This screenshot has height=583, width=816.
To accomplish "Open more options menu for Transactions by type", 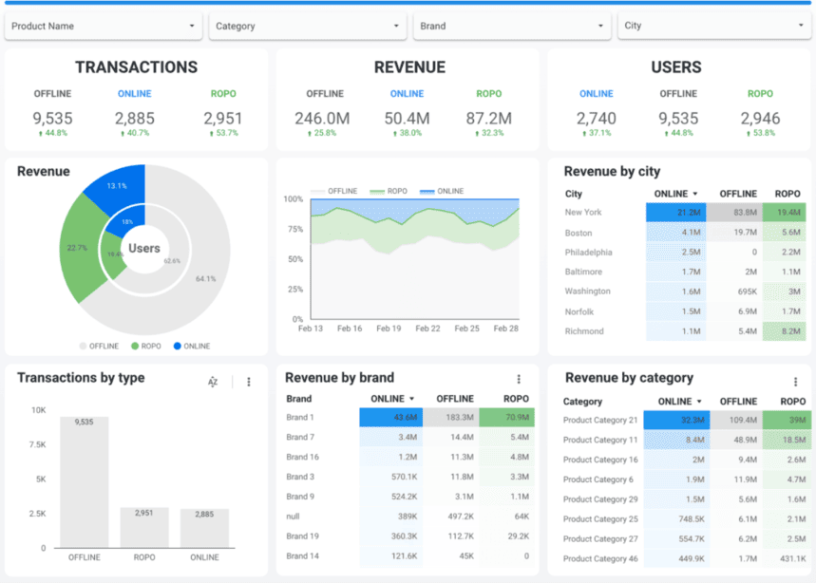I will (249, 382).
